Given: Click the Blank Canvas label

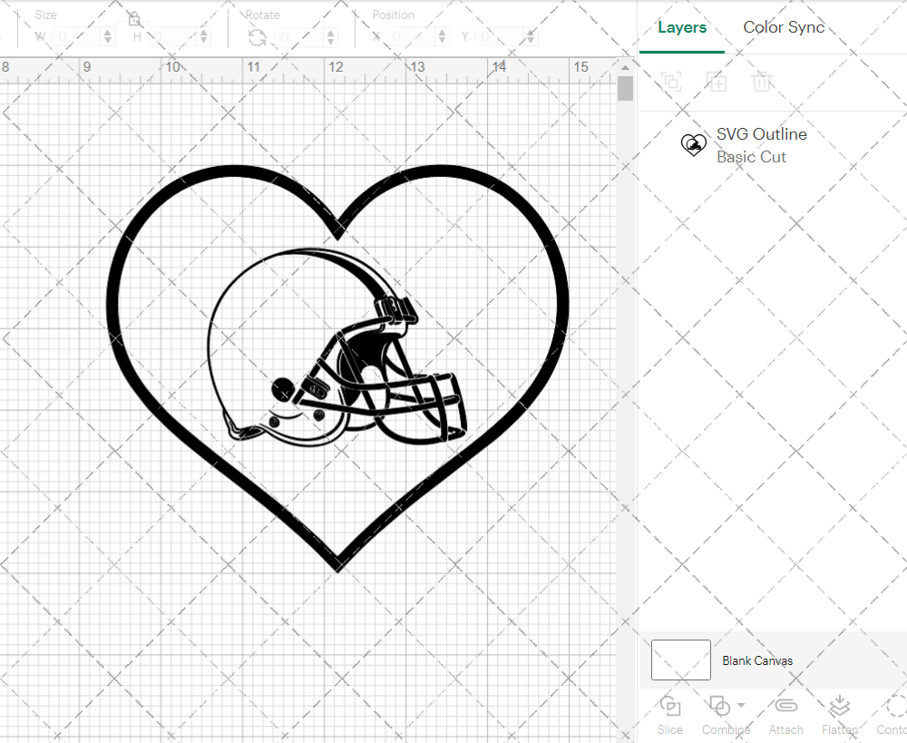Looking at the screenshot, I should [x=757, y=660].
